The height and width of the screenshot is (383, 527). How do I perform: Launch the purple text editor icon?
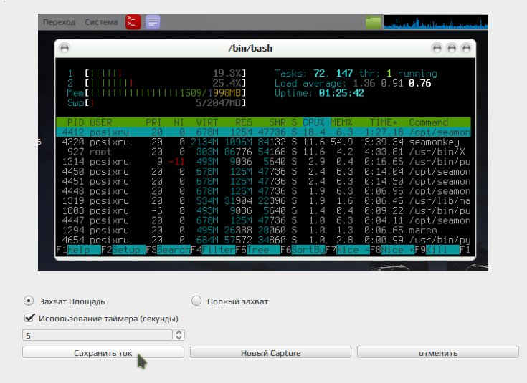(x=153, y=22)
